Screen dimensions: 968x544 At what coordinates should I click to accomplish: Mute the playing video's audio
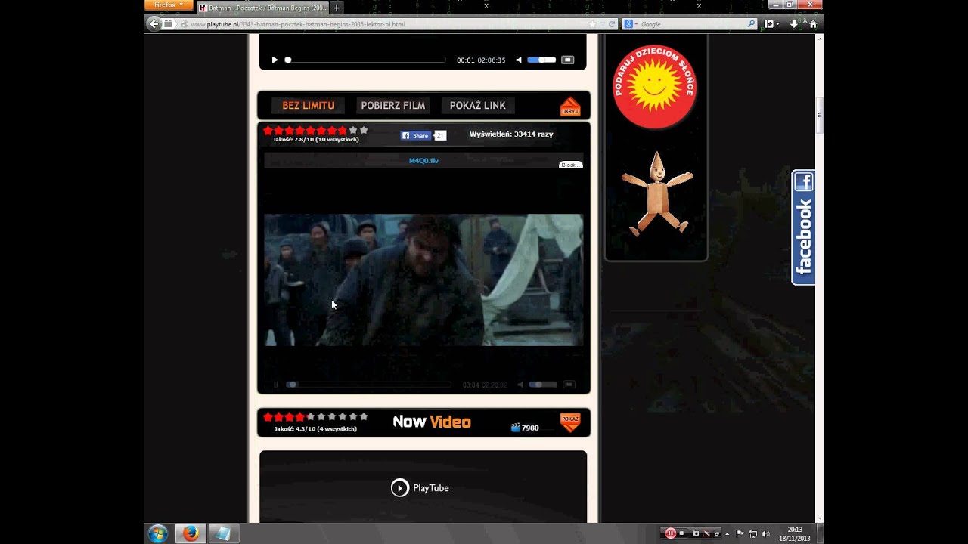[520, 385]
